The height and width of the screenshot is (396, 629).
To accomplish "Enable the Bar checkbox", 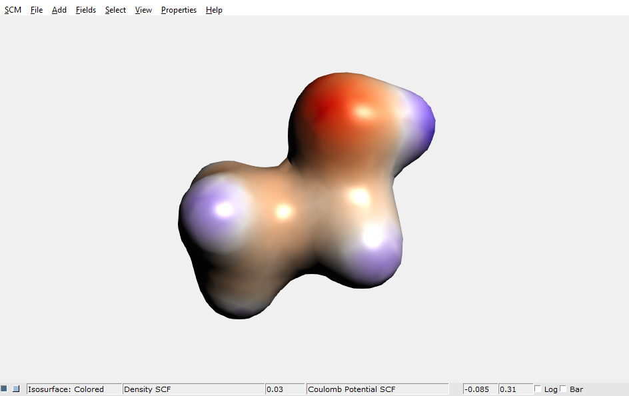I will 562,389.
